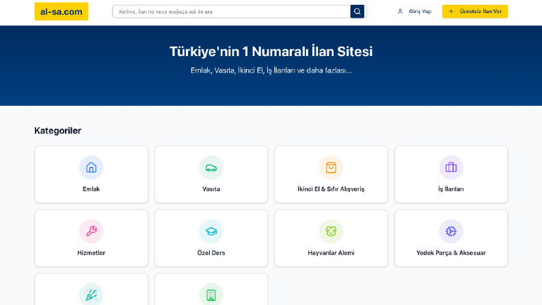The image size is (542, 305).
Task: Open the Hizmetler wrench icon
Action: [92, 231]
